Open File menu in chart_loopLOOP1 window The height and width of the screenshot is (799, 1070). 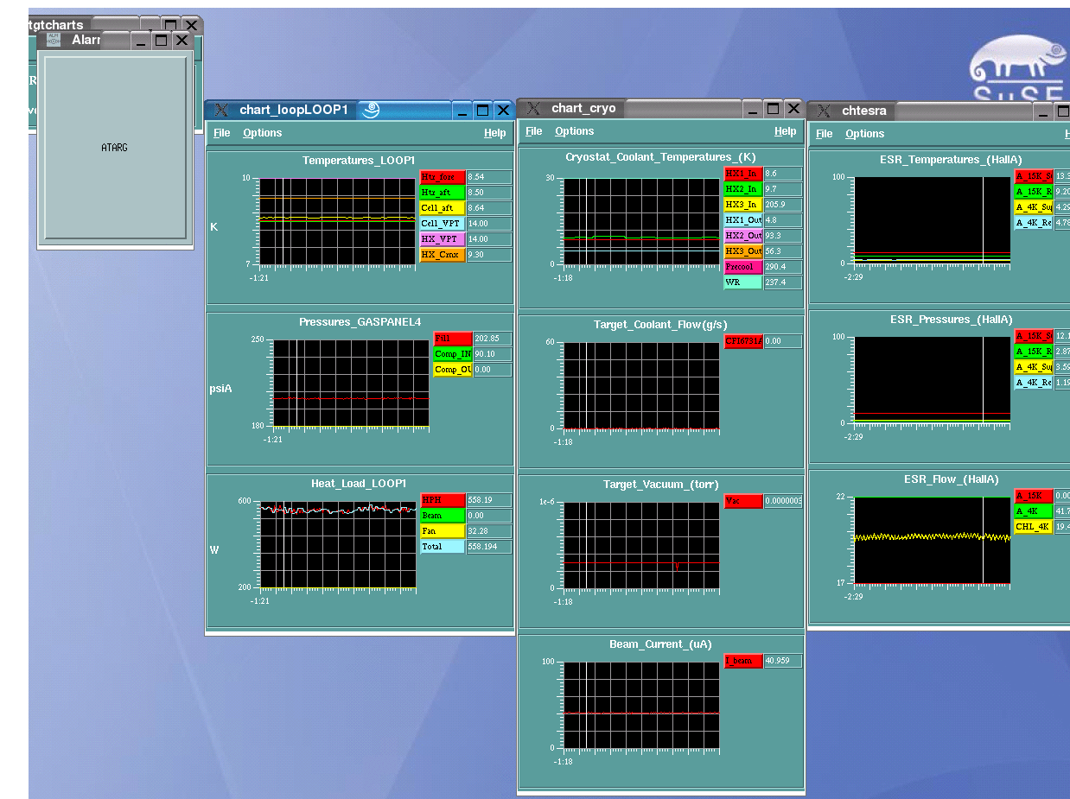222,133
